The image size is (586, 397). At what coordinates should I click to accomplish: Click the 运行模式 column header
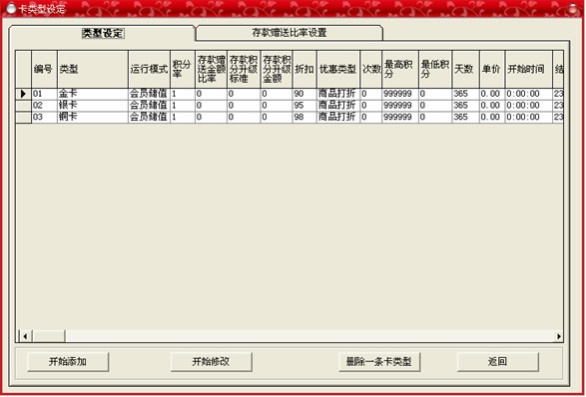149,69
